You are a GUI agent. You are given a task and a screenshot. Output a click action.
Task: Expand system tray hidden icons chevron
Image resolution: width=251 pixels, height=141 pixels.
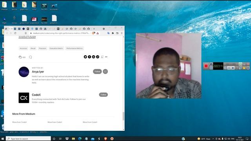pyautogui.click(x=213, y=139)
